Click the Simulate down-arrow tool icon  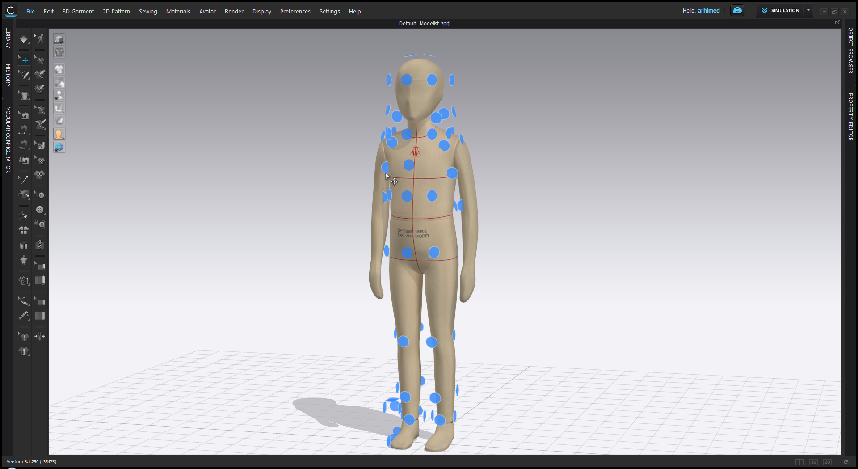(x=24, y=40)
